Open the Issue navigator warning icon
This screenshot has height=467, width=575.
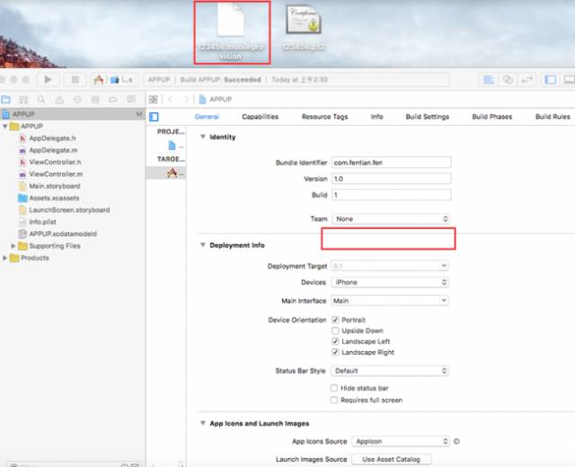pos(59,100)
